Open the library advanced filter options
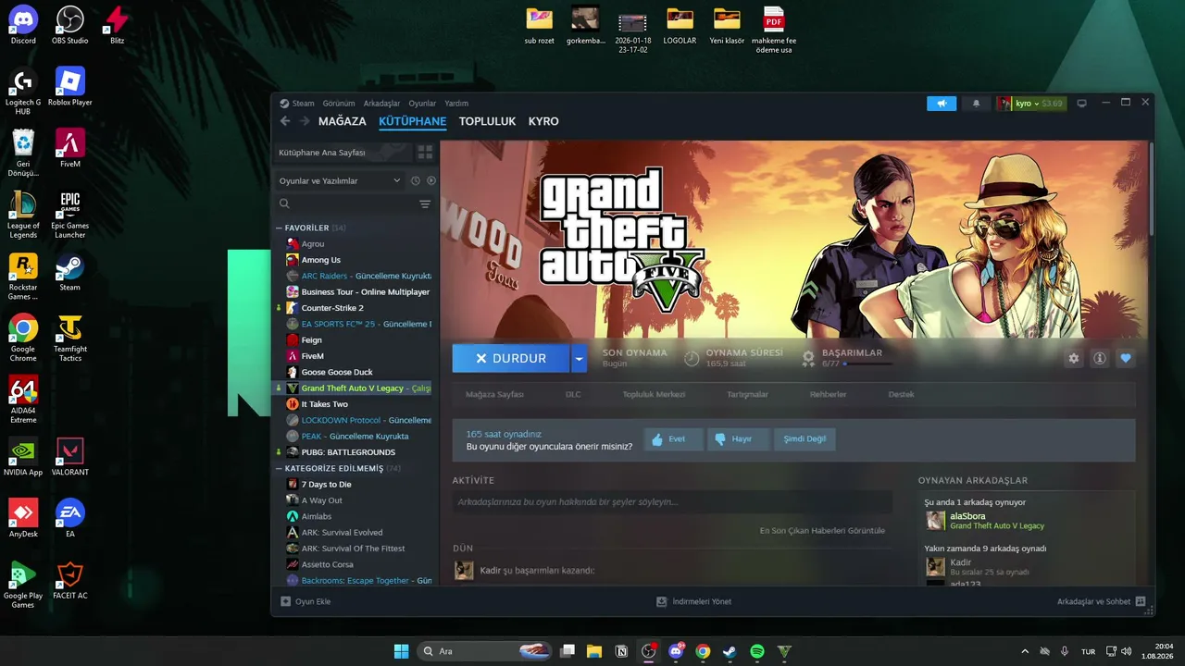 (425, 203)
